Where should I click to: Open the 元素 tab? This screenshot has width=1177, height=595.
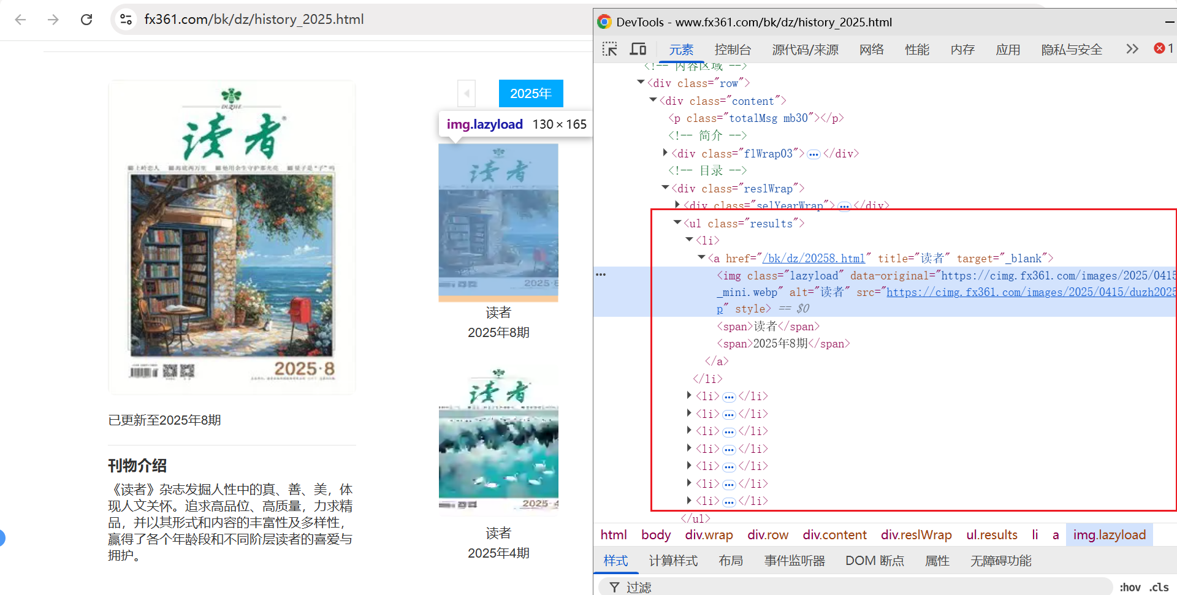click(x=681, y=50)
